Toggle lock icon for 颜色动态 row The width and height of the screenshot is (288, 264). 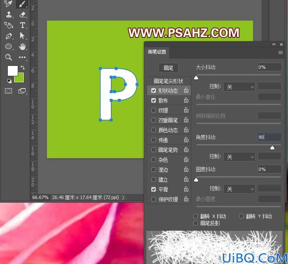pos(186,130)
